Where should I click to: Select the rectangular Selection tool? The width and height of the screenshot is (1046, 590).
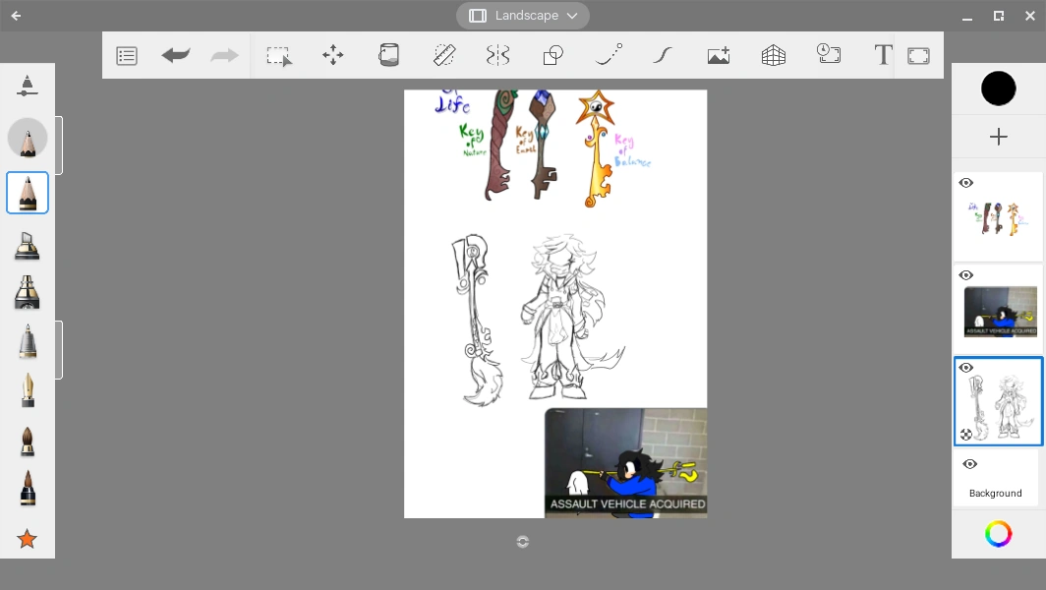pos(279,55)
